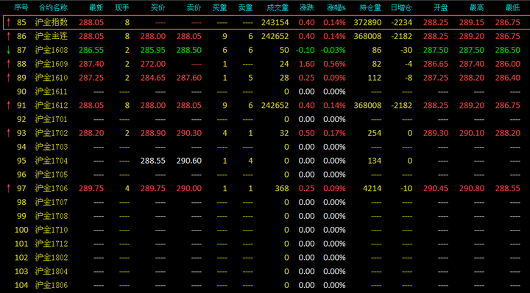Click the 合约名称 column header

point(53,7)
